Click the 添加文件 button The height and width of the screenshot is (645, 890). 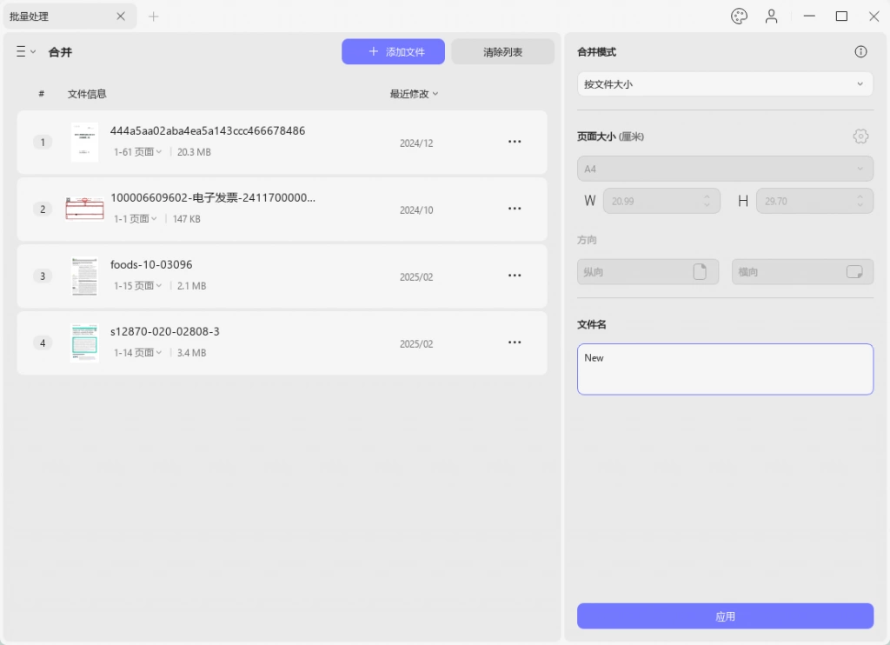(393, 51)
